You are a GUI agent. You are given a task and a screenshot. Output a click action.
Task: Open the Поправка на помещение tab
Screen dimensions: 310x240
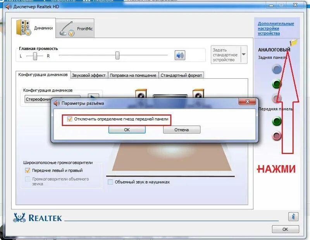(x=133, y=75)
